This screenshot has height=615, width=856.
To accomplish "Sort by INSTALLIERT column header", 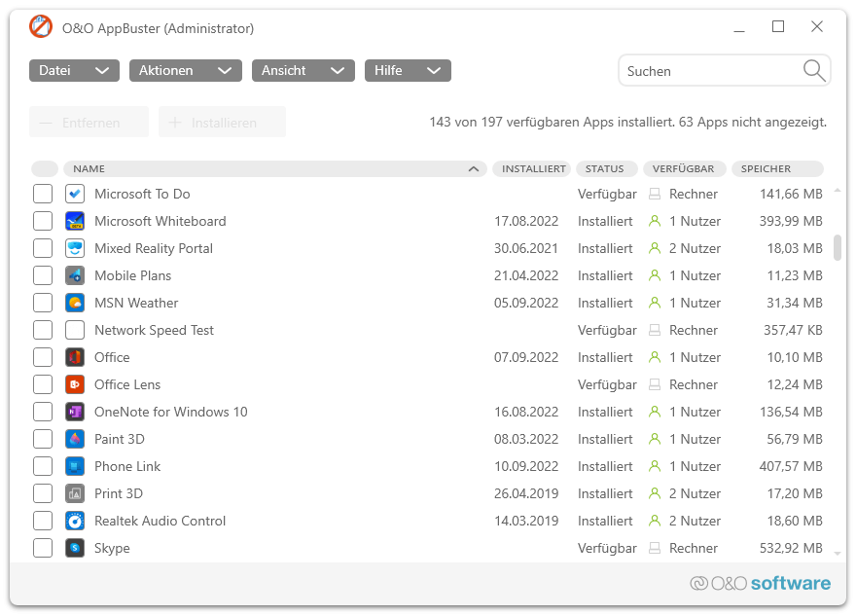I will [532, 168].
